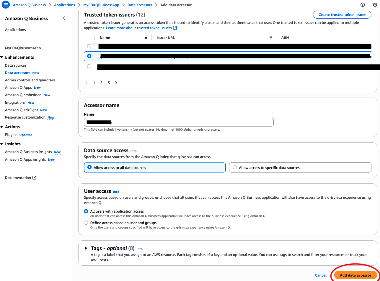The height and width of the screenshot is (281, 380).
Task: Click the Documentation external link icon
Action: pyautogui.click(x=34, y=178)
